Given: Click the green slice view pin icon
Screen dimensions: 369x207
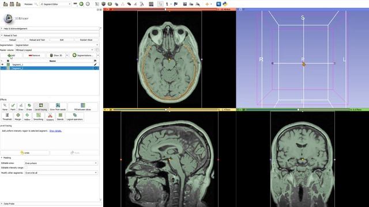Looking at the screenshot, I should click(x=238, y=110).
